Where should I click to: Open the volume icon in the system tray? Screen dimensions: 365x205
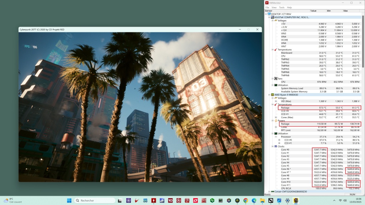[345, 200]
